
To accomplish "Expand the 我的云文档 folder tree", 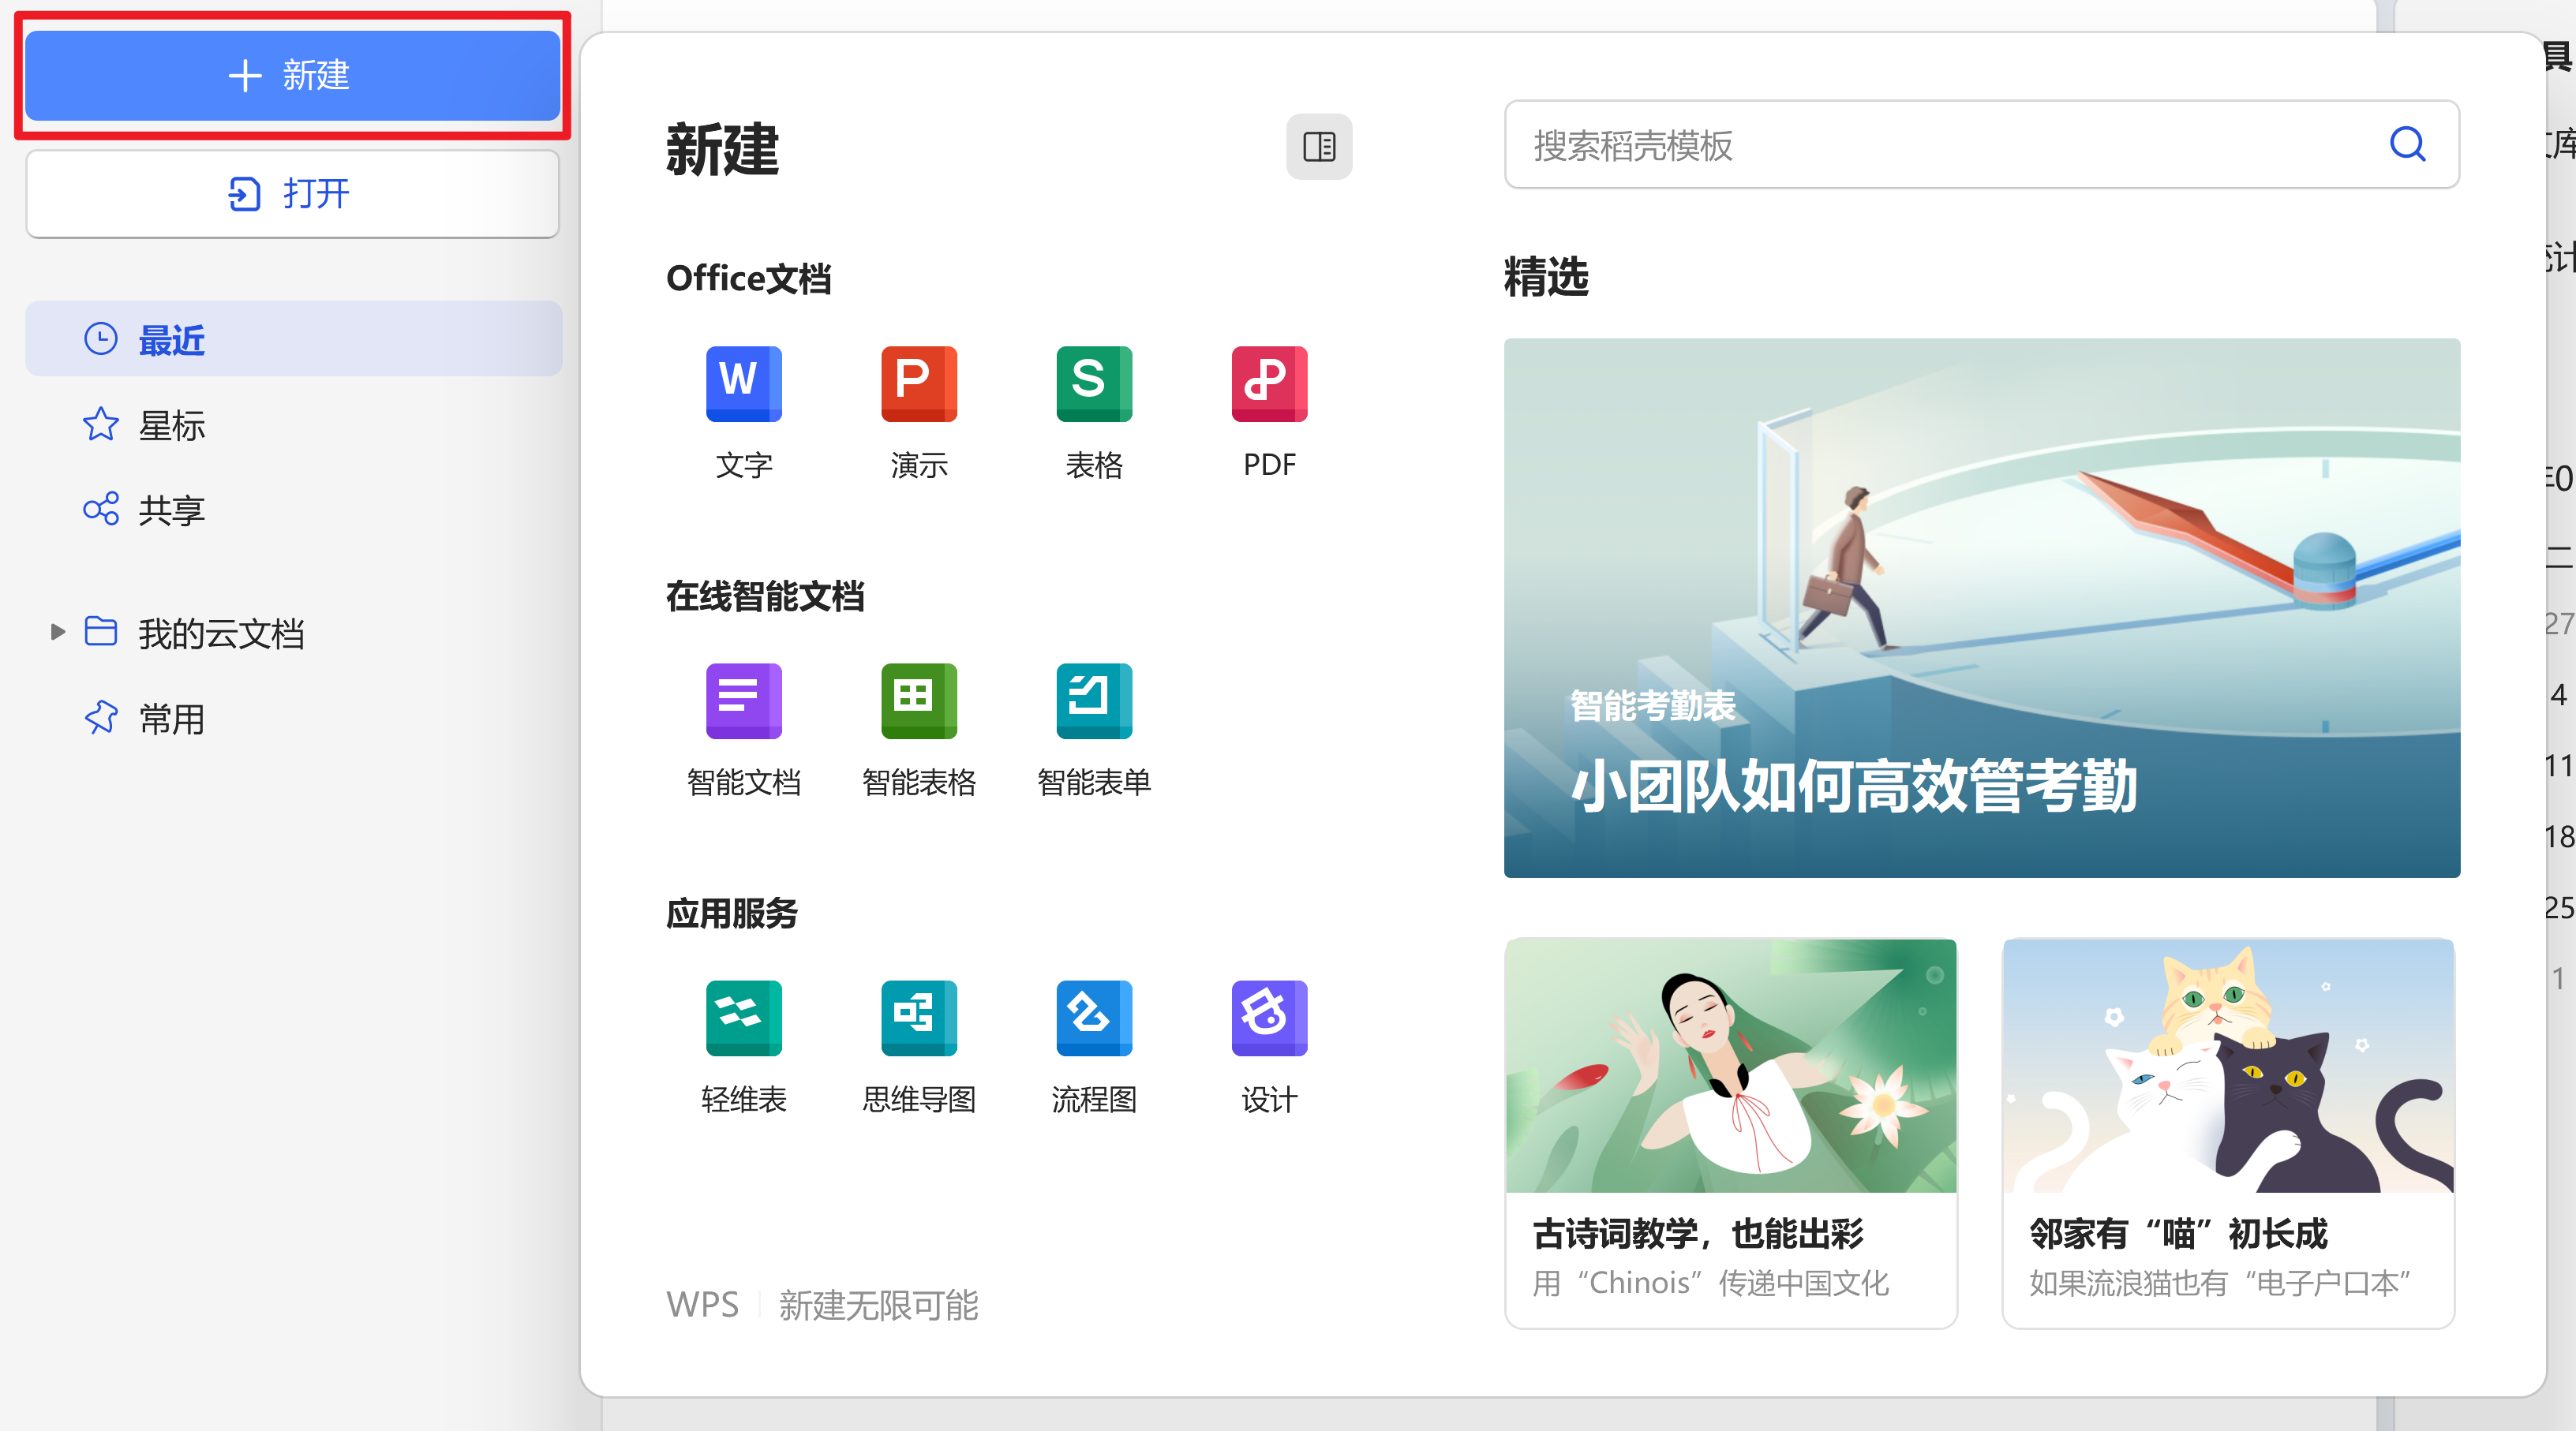I will 58,633.
